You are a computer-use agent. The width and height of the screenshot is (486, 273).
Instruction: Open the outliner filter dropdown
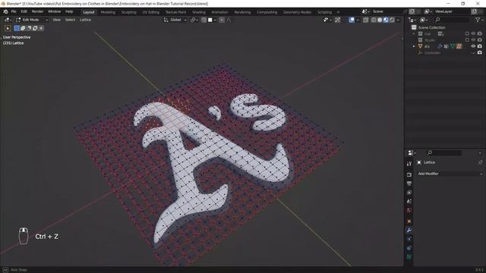478,20
